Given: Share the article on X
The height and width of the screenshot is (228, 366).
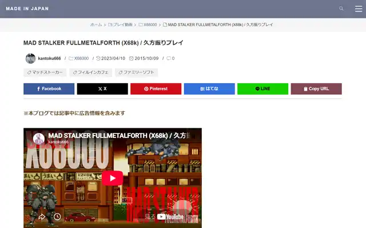Looking at the screenshot, I should pos(102,89).
